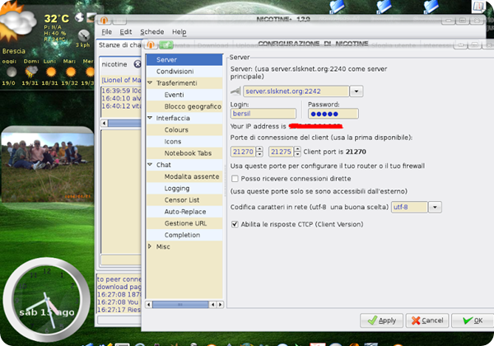Click the Dom forecast storm icon
Image resolution: width=494 pixels, height=346 pixels.
(31, 72)
